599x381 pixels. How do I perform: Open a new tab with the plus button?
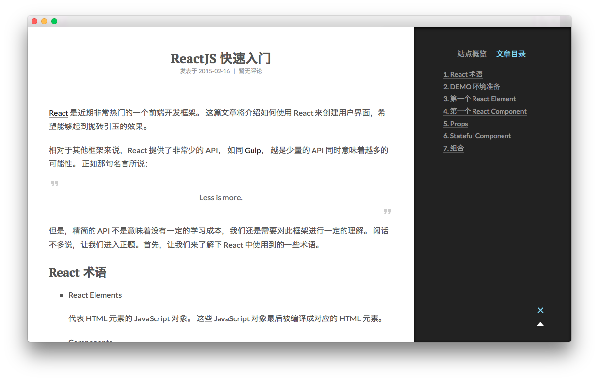click(x=566, y=21)
